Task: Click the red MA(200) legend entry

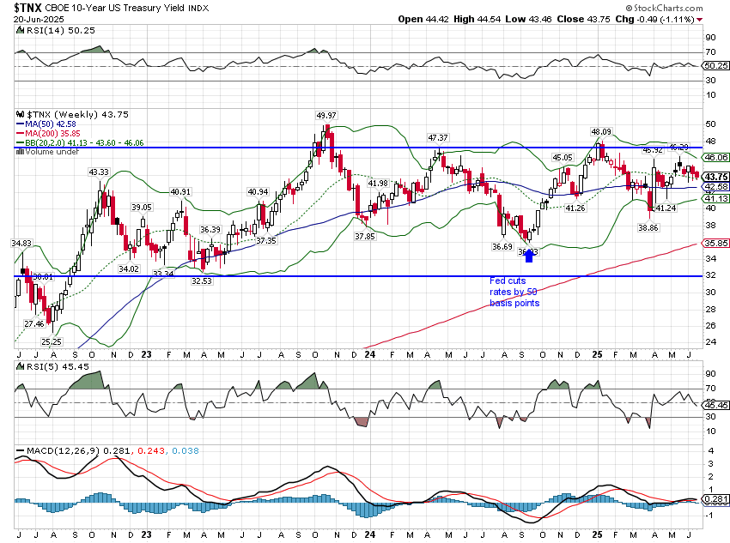Action: 47,133
